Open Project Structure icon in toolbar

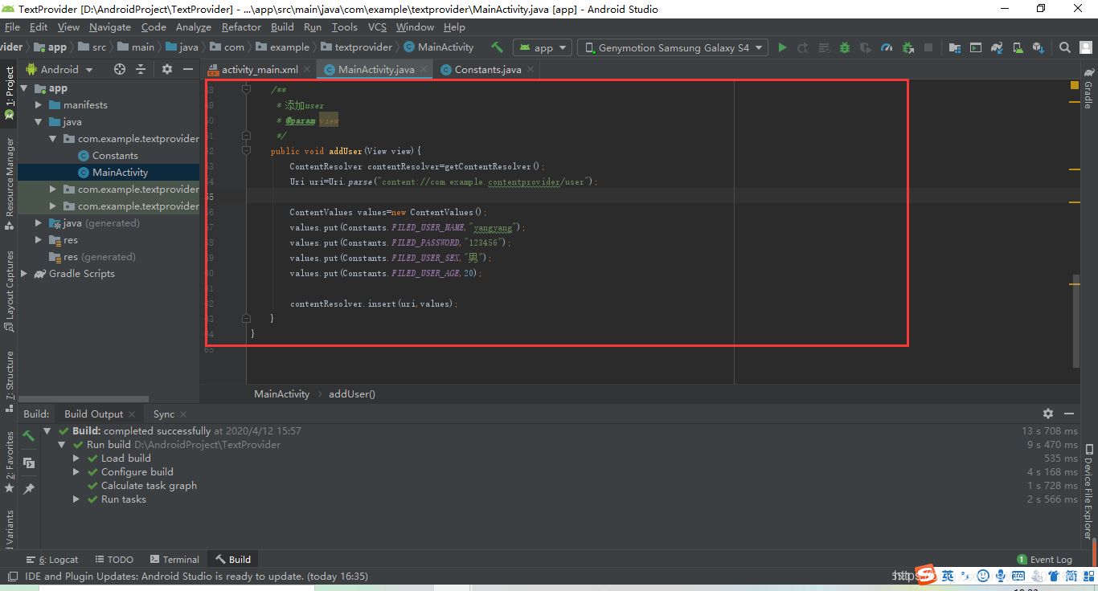click(955, 47)
